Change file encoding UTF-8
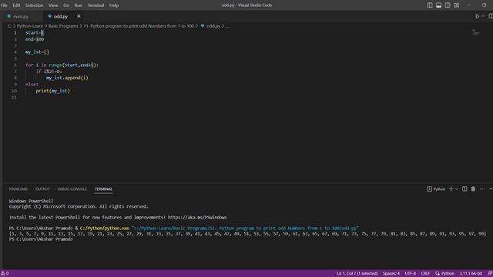This screenshot has height=277, width=493. pyautogui.click(x=411, y=274)
